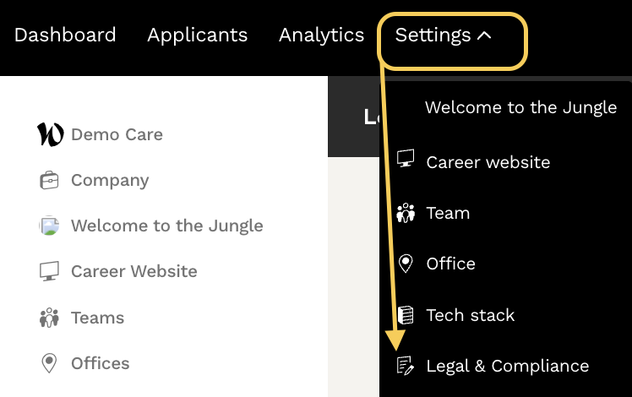Screen dimensions: 632x397
Task: Open the Demo Care sidebar link
Action: coord(117,134)
